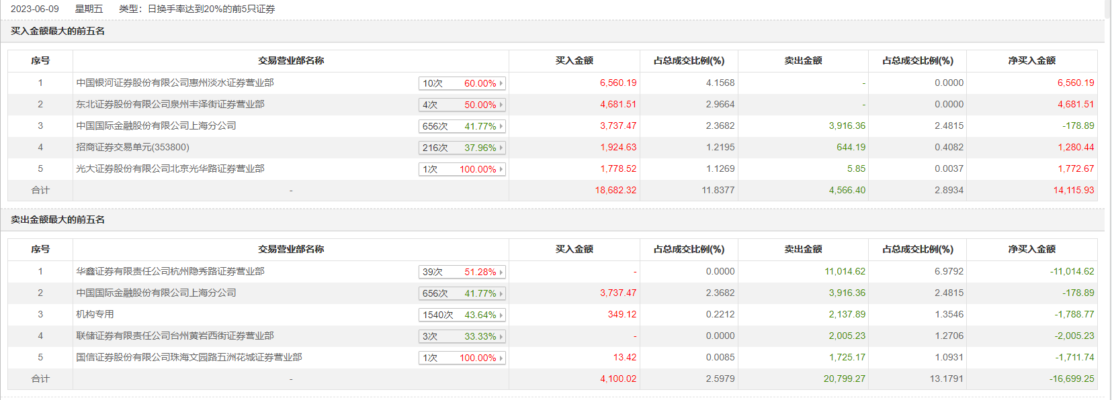Click 净买入金额 header in the top-buyers table
This screenshot has height=400, width=1112.
[x=1031, y=61]
